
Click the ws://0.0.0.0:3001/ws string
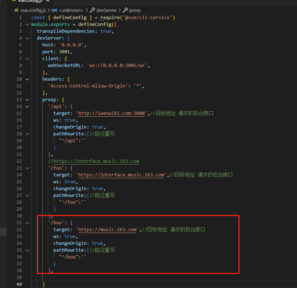[x=117, y=66]
